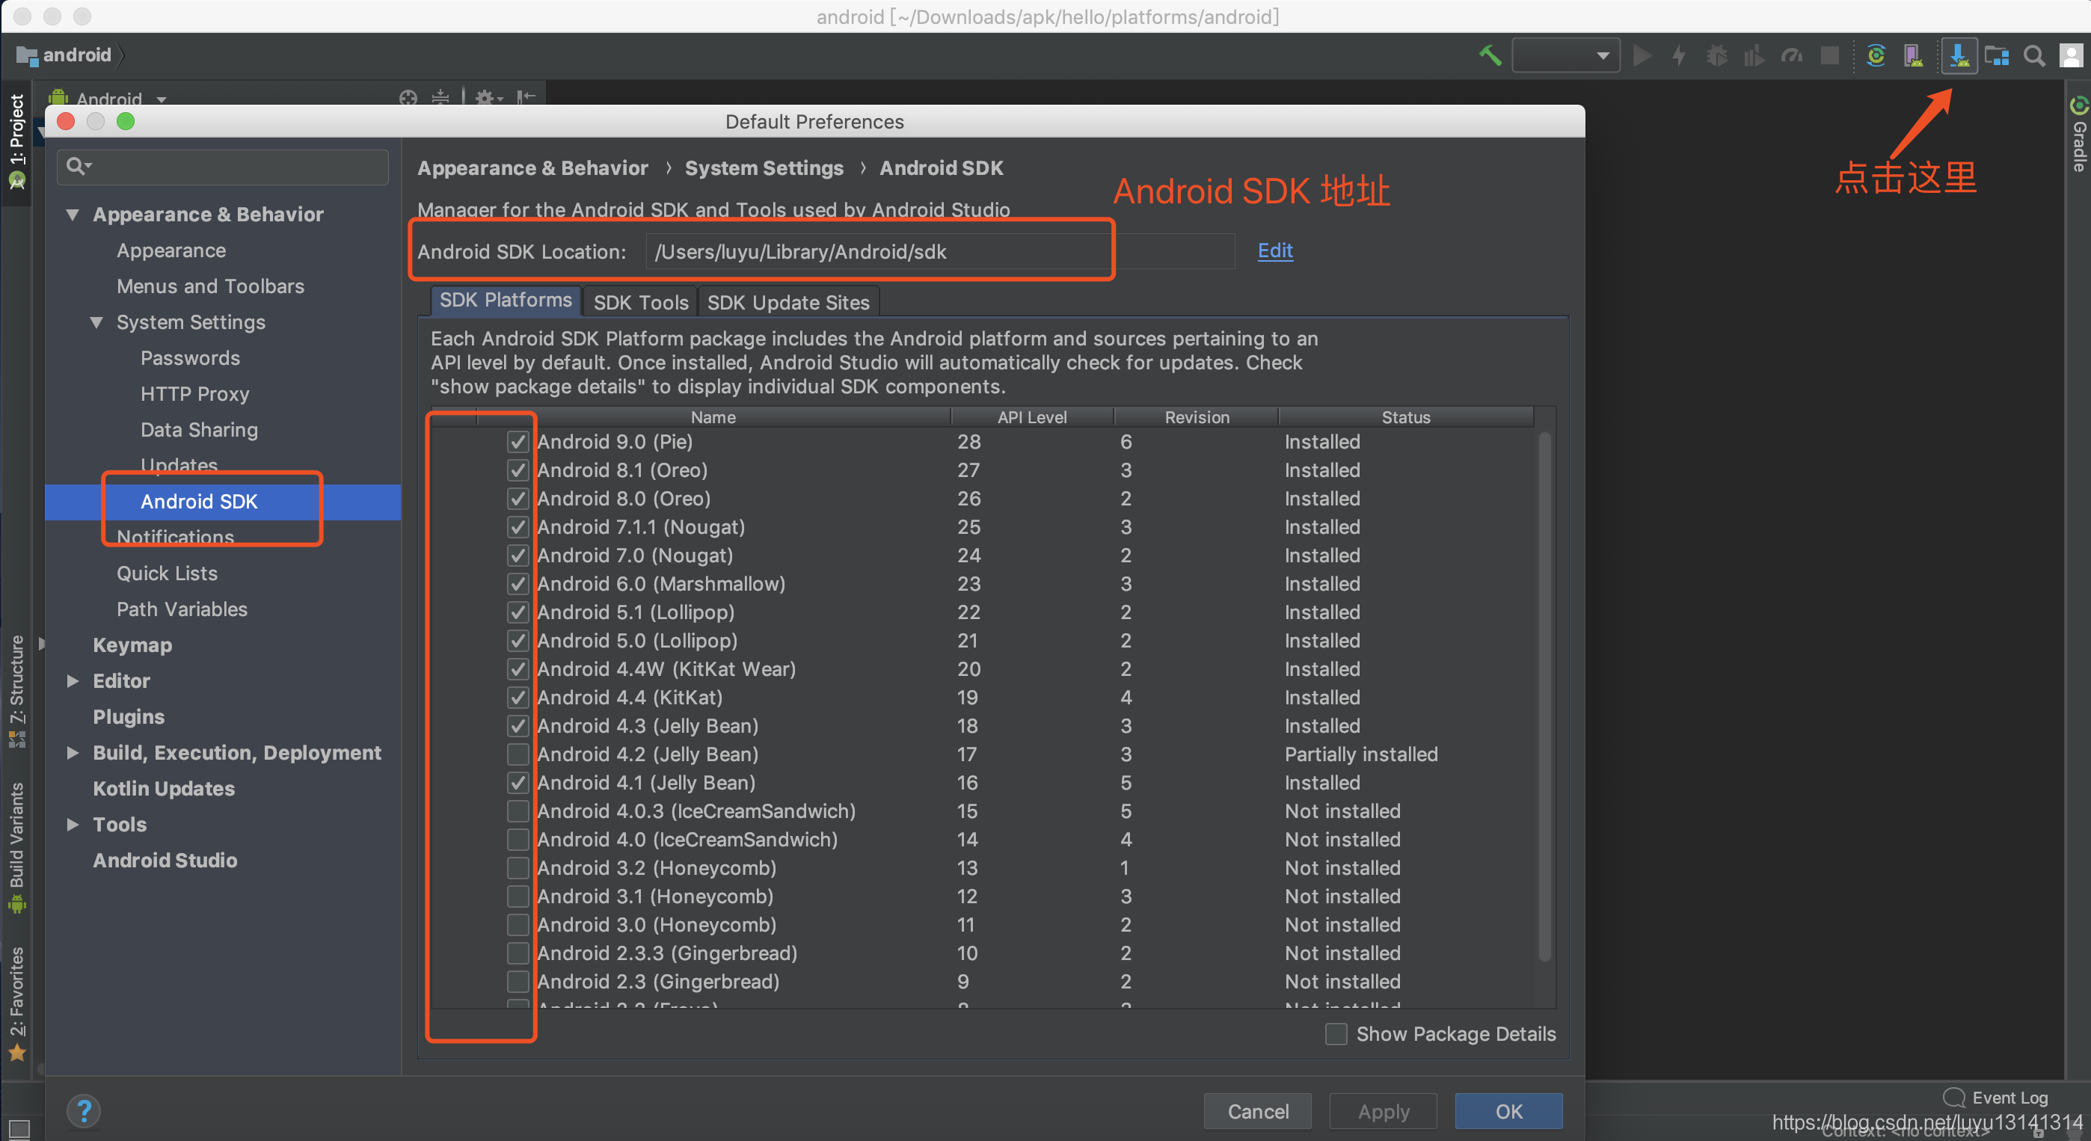Image resolution: width=2091 pixels, height=1141 pixels.
Task: Select Path Variables settings
Action: 182,609
